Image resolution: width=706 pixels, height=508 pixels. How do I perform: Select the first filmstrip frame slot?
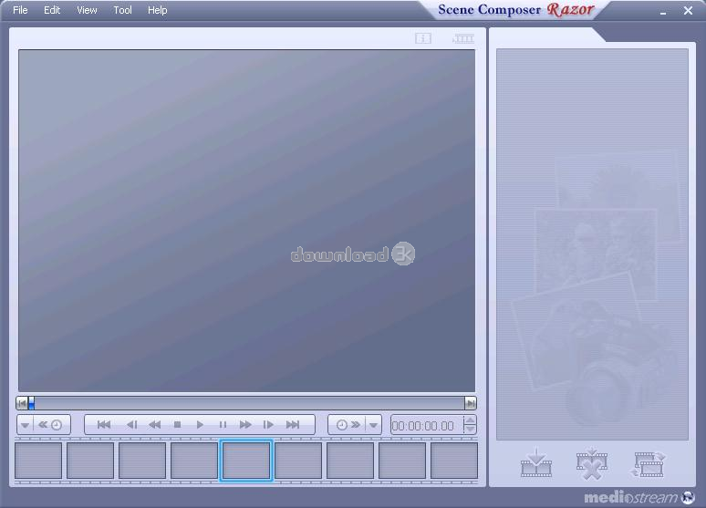tap(38, 461)
